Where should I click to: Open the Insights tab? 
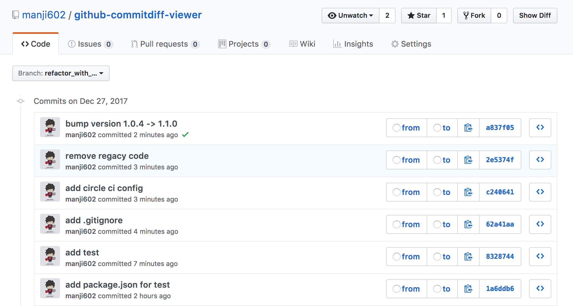pyautogui.click(x=353, y=44)
